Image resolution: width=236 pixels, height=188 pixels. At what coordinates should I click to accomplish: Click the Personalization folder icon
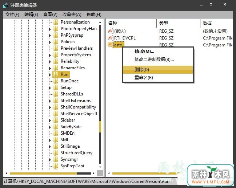click(x=56, y=22)
